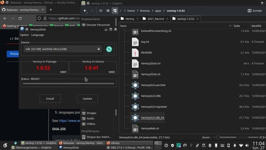Navigate to home in Dolphin breadcrumb
Screen dimensions: 266x150
tap(131, 11)
